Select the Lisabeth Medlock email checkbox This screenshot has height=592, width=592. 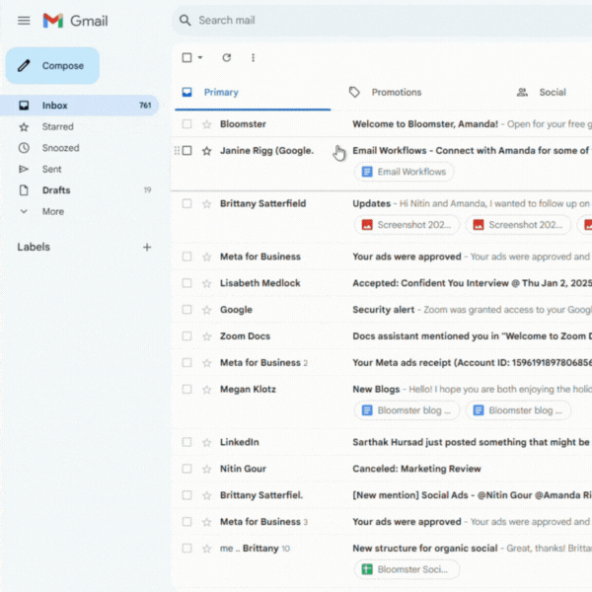(186, 283)
